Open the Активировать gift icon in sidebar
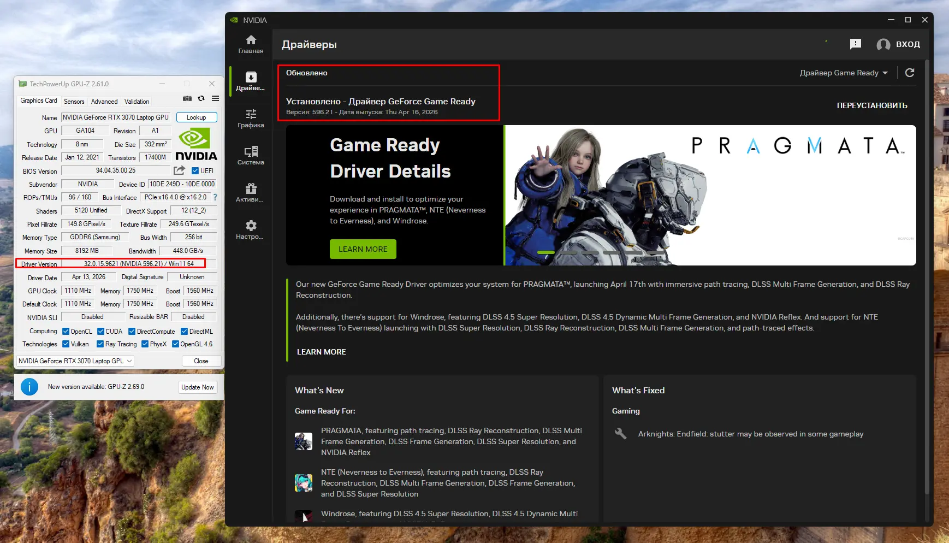This screenshot has height=543, width=949. coord(251,188)
